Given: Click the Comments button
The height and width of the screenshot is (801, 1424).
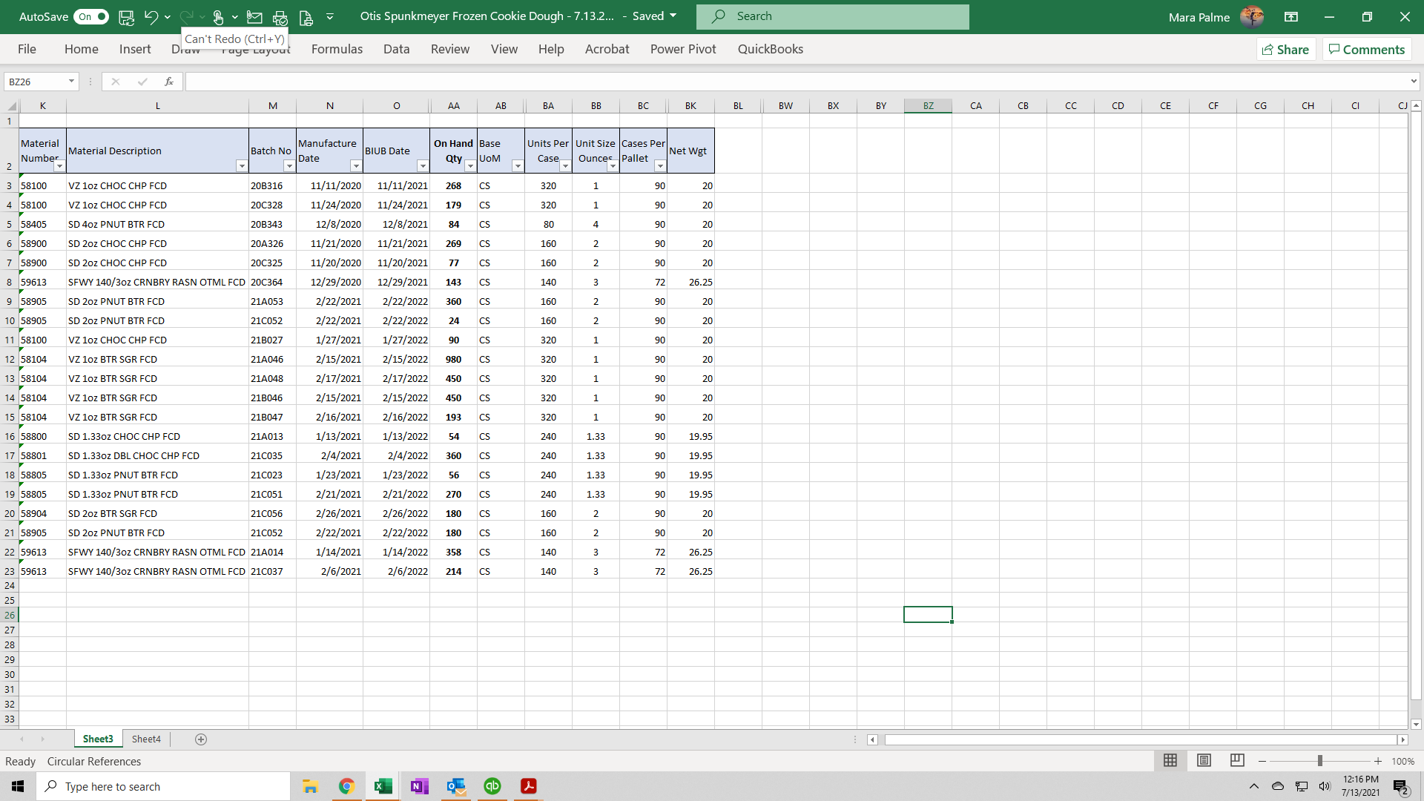Looking at the screenshot, I should (x=1367, y=49).
